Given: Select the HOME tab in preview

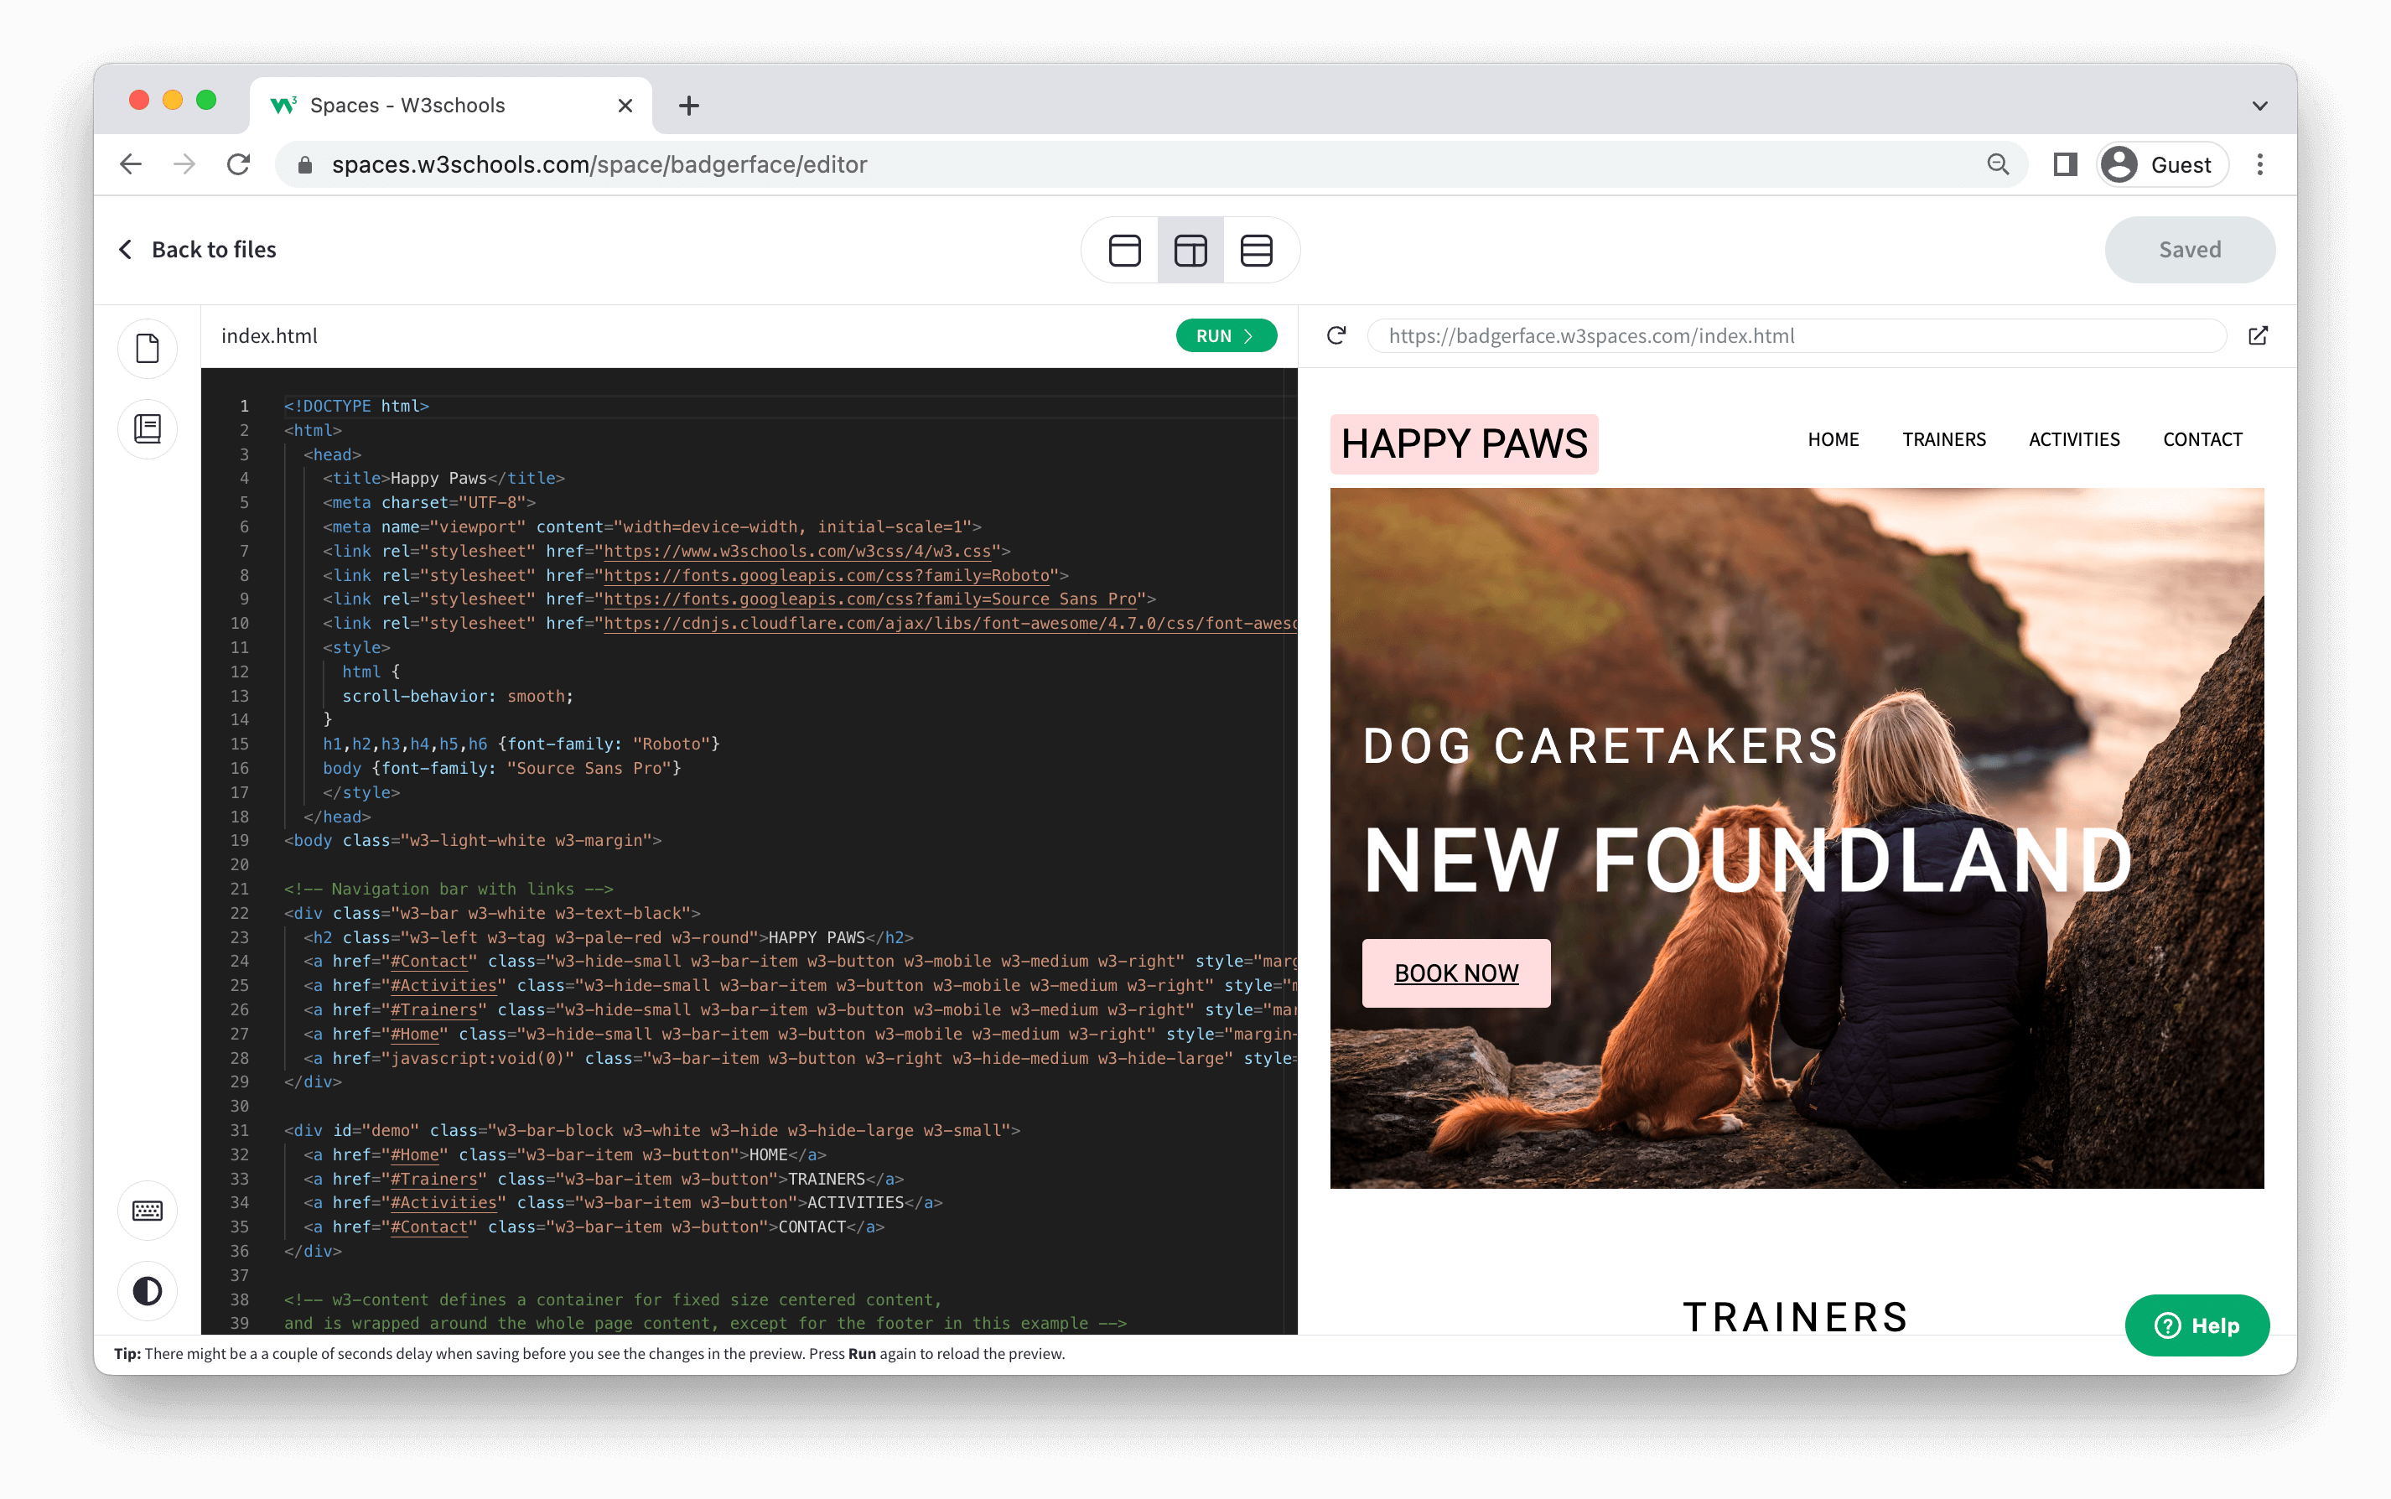Looking at the screenshot, I should point(1833,438).
